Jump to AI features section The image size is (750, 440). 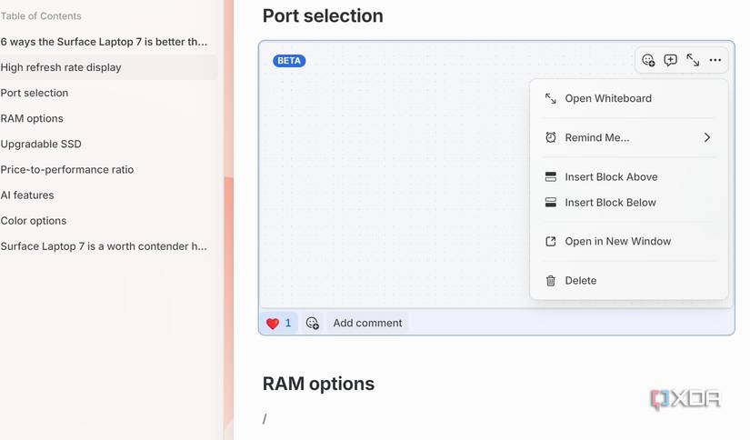pyautogui.click(x=26, y=195)
